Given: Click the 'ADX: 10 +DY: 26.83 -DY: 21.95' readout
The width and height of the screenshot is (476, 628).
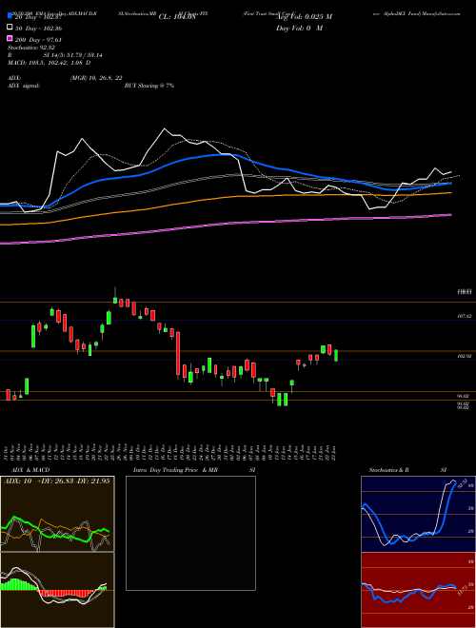Looking at the screenshot, I should pos(56,481).
